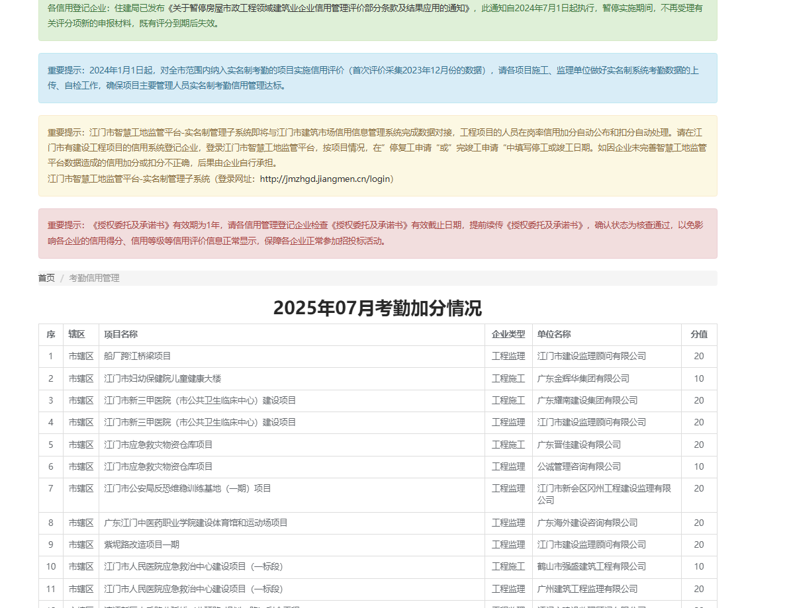Click the 分值 column header
This screenshot has width=787, height=608.
pyautogui.click(x=698, y=335)
